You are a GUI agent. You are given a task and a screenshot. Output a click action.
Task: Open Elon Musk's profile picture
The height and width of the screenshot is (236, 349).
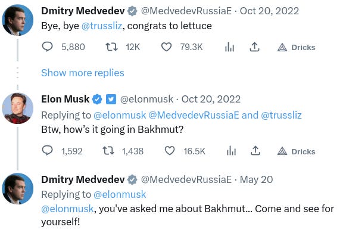(18, 108)
